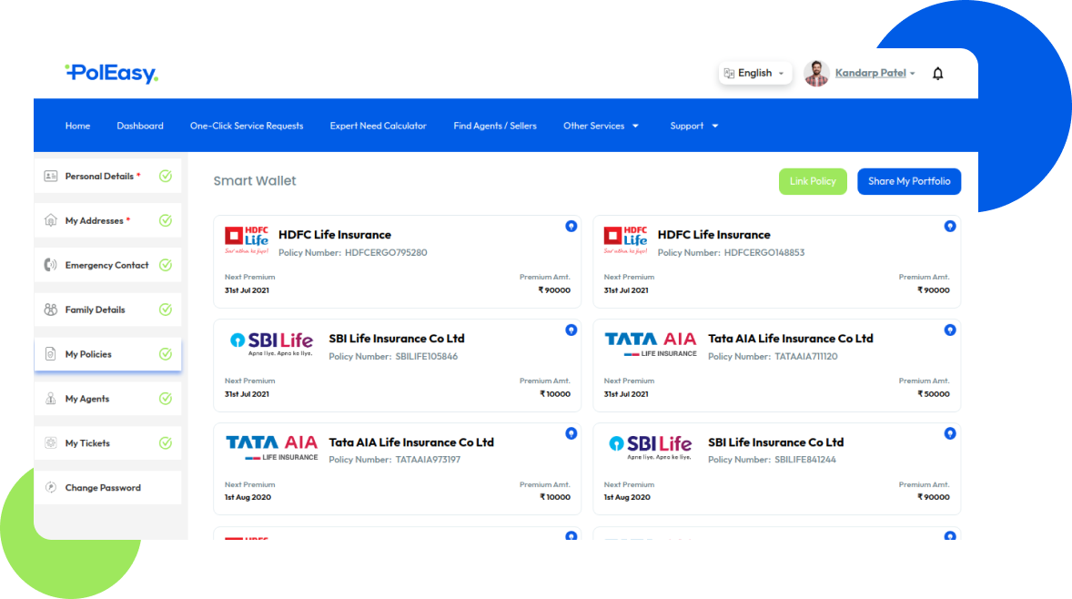This screenshot has width=1072, height=599.
Task: Click the Kandarp Patel profile avatar
Action: pyautogui.click(x=816, y=73)
